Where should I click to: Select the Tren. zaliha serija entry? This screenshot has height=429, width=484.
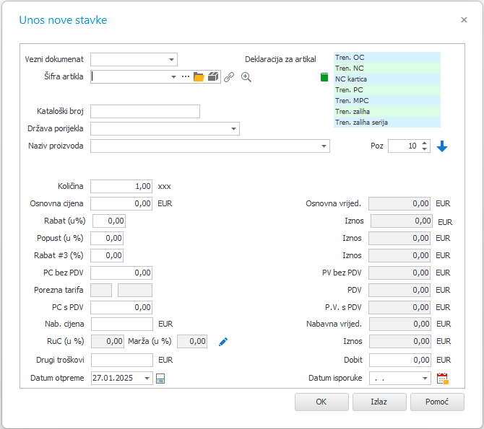[386, 123]
